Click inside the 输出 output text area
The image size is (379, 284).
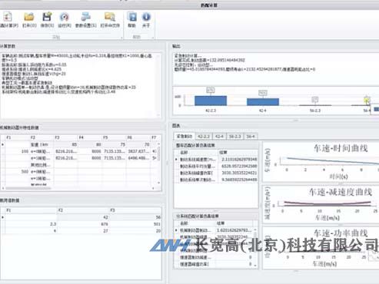[x=276, y=69]
